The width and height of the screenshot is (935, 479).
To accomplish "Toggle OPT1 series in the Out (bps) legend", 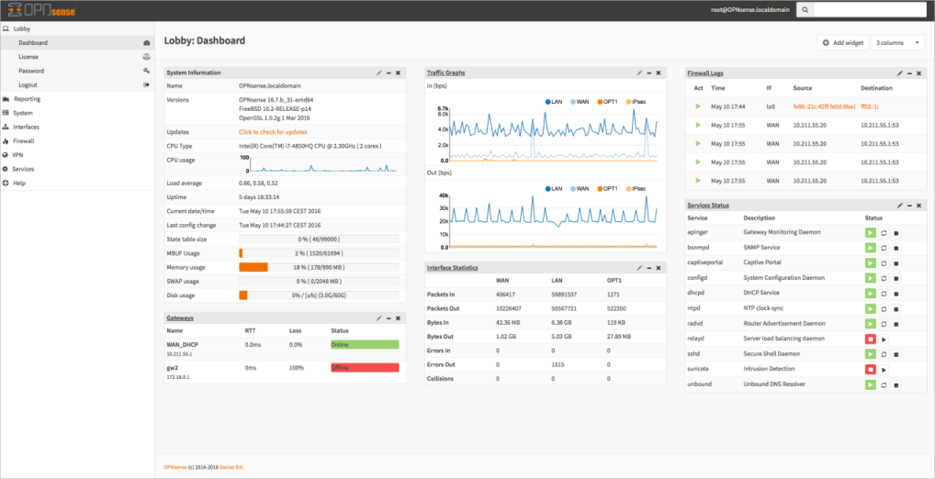I will point(606,188).
